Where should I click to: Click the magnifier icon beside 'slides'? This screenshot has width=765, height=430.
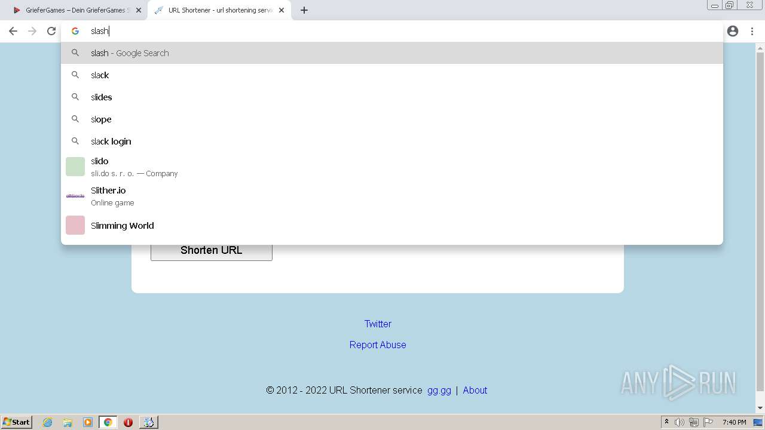75,97
